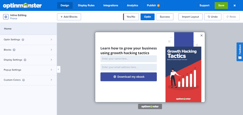Expand Custom Colors chevron
The width and height of the screenshot is (243, 115).
point(51,80)
